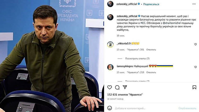Share post via paper plane icon
Image resolution: width=199 pixels, height=112 pixels.
[125, 87]
